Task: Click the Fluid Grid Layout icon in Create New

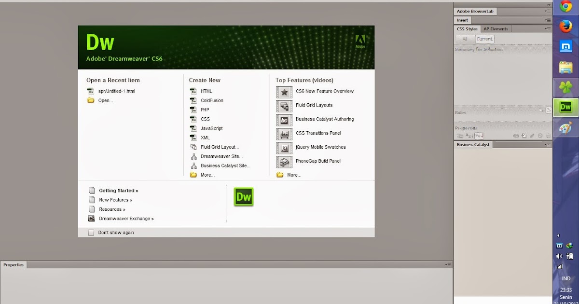Action: click(x=193, y=147)
